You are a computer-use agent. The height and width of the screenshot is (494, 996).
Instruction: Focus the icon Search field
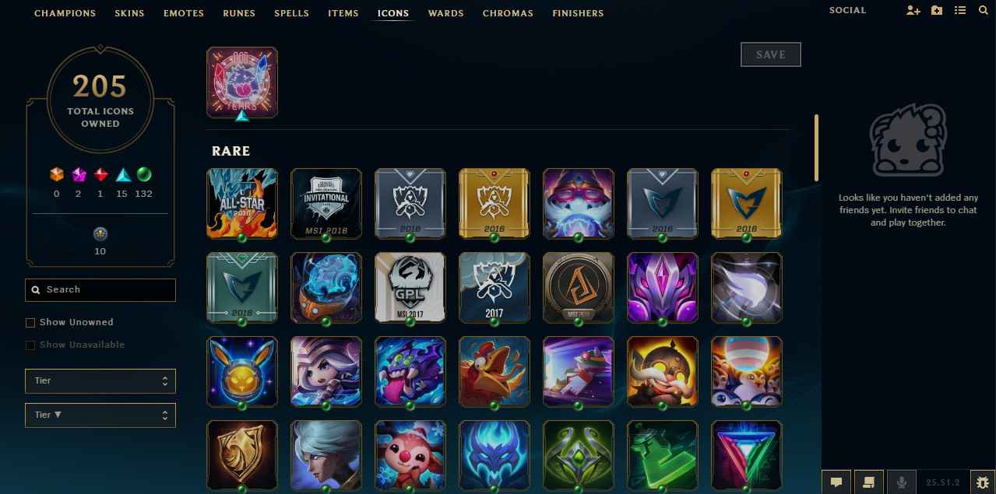(x=100, y=289)
